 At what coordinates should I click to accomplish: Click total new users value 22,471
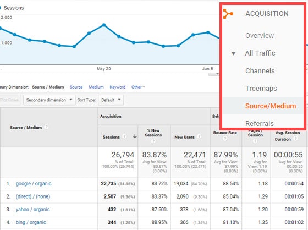(x=195, y=155)
